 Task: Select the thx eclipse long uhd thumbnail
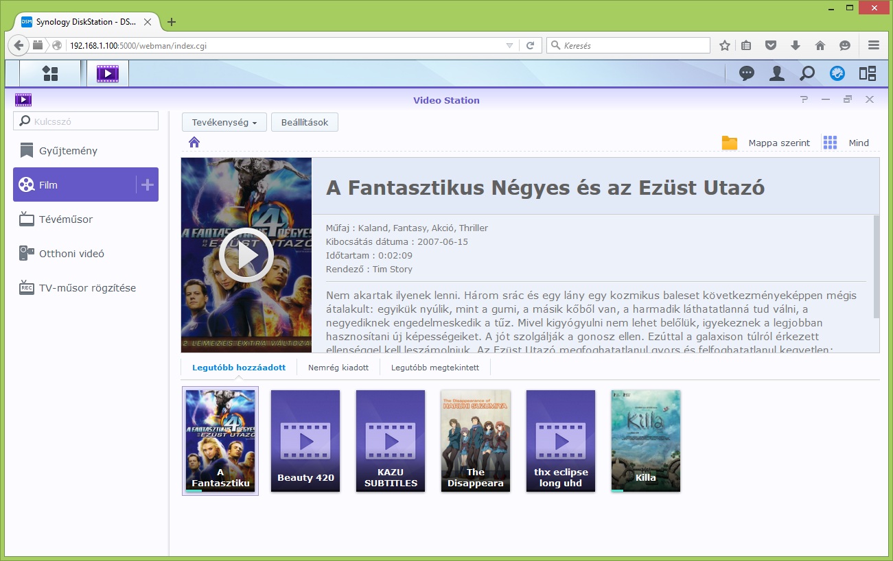pos(561,441)
